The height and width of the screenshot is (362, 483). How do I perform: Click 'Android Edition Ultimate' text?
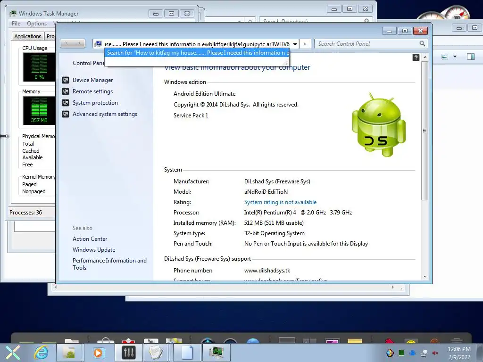[x=205, y=94]
